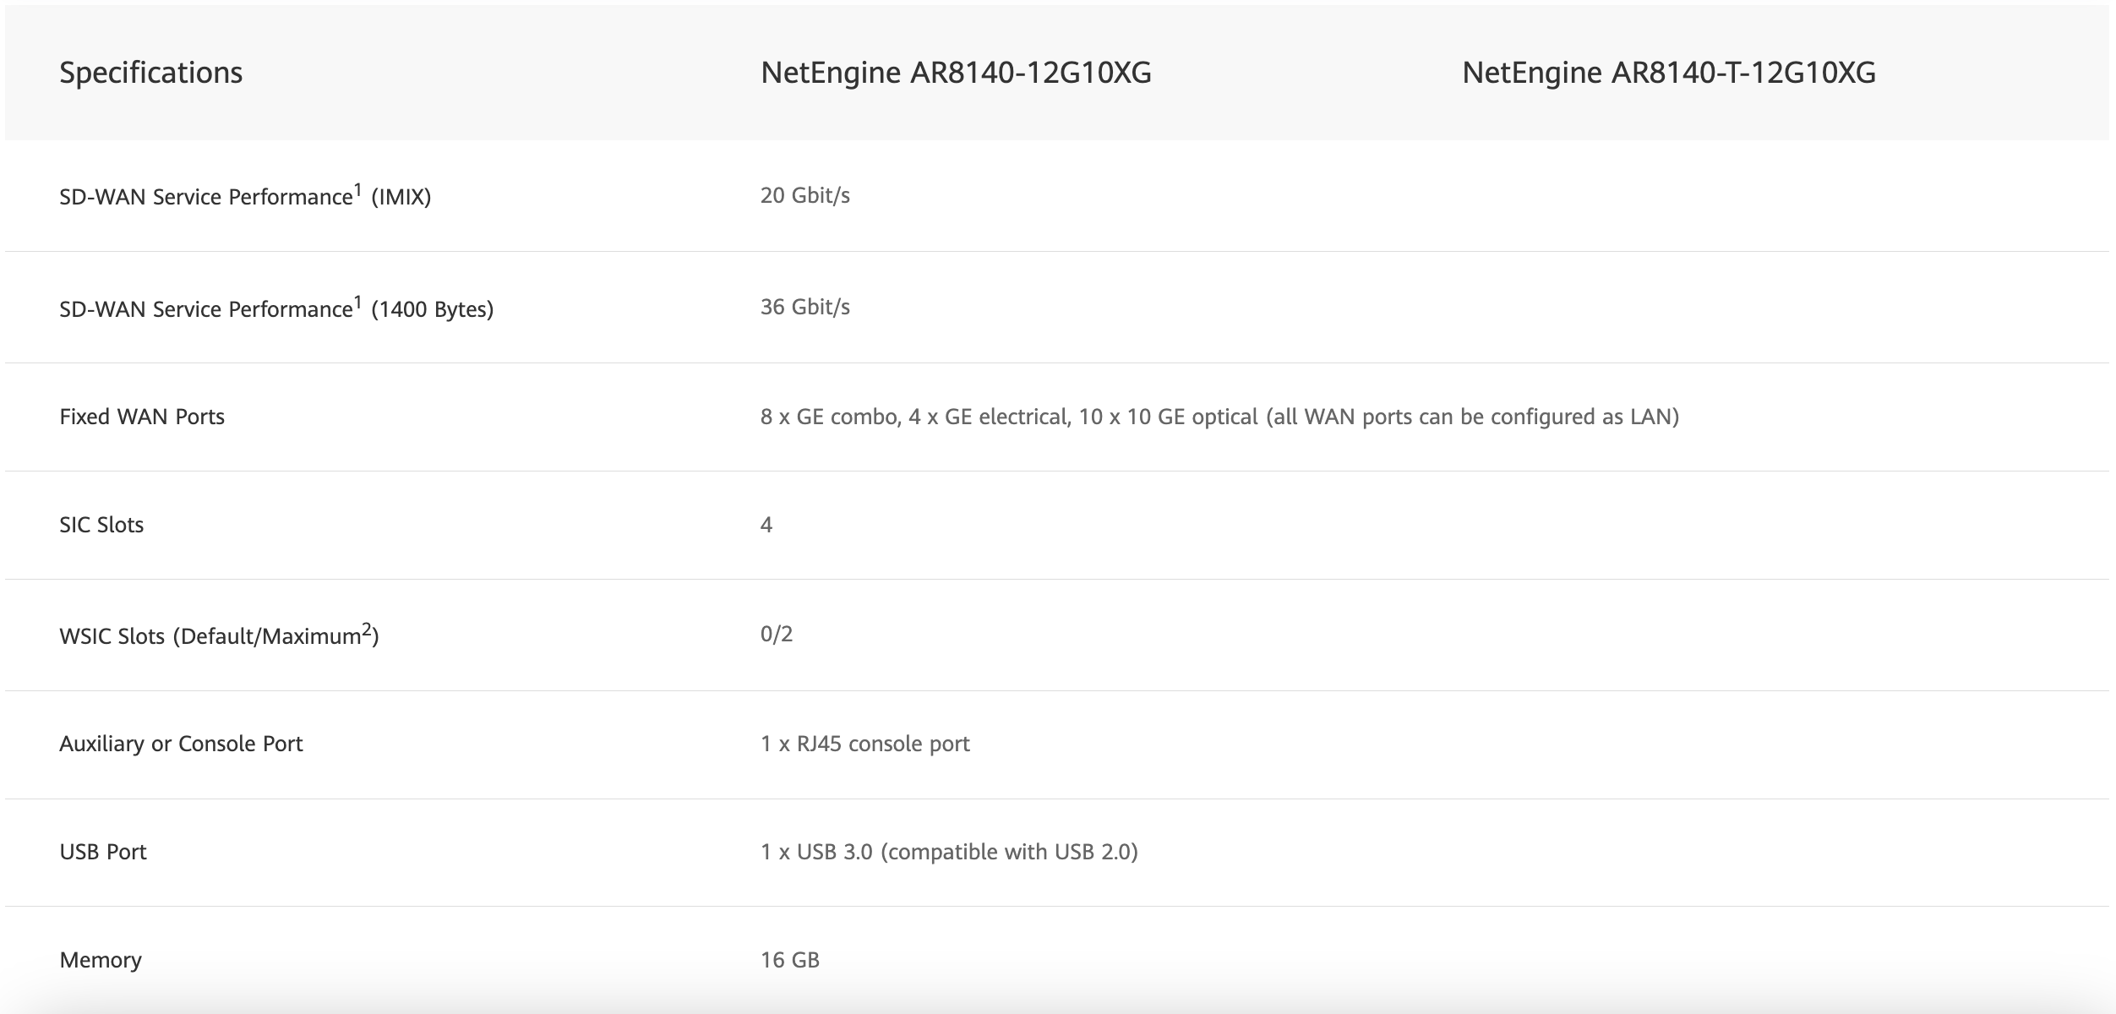Click the 36 Gbit/s value
The image size is (2116, 1014).
pos(804,307)
